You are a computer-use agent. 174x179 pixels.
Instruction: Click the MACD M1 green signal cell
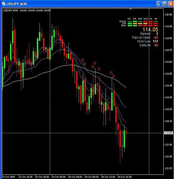130,21
